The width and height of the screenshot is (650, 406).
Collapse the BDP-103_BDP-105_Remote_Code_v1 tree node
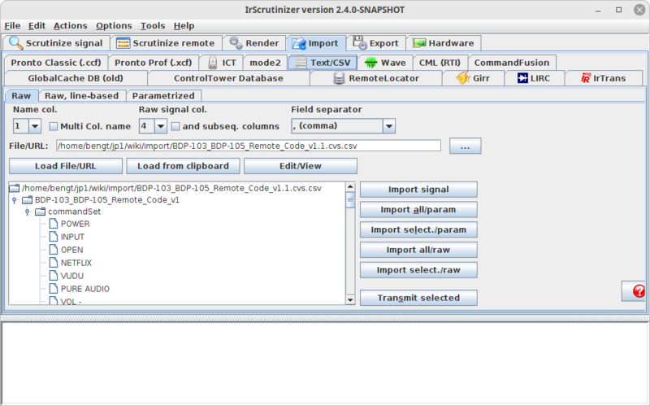click(x=15, y=200)
